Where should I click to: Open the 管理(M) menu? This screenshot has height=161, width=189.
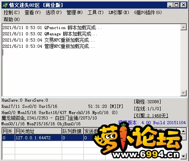75,12
